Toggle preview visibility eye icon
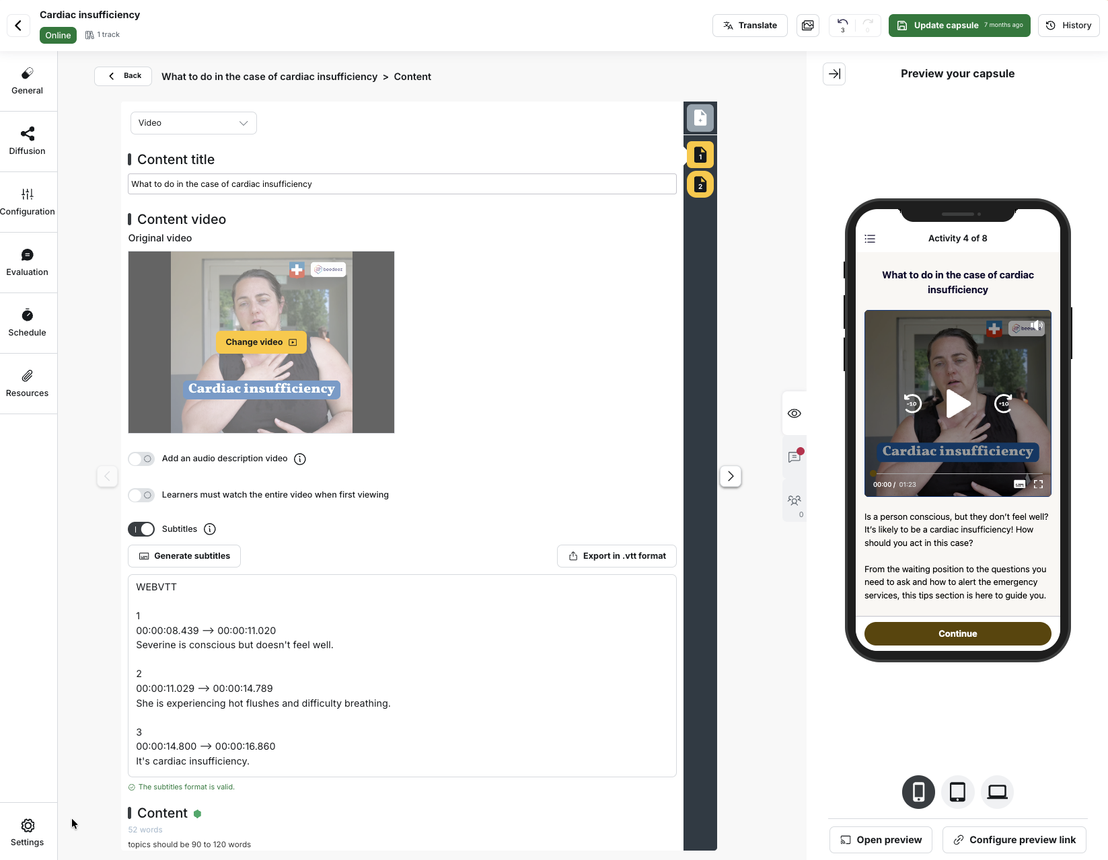Screen dimensions: 1108x860 coord(795,414)
